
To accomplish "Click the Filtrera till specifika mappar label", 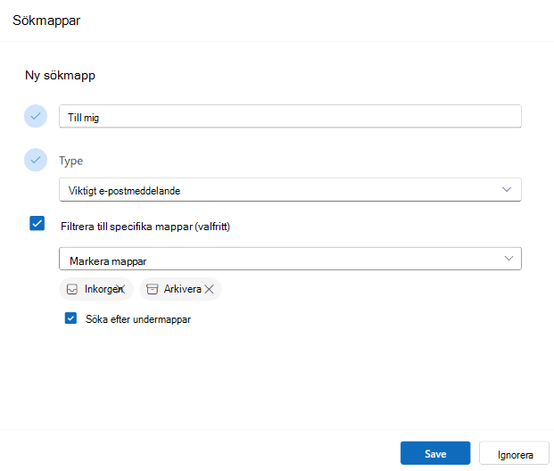I will pyautogui.click(x=145, y=227).
